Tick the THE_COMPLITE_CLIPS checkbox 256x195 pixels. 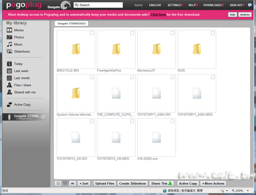click(132, 77)
